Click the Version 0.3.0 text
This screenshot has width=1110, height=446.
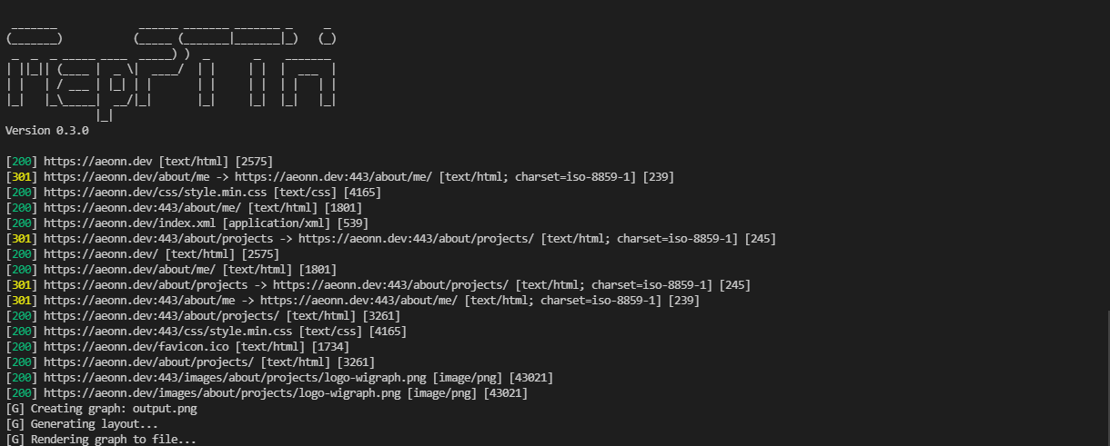47,131
